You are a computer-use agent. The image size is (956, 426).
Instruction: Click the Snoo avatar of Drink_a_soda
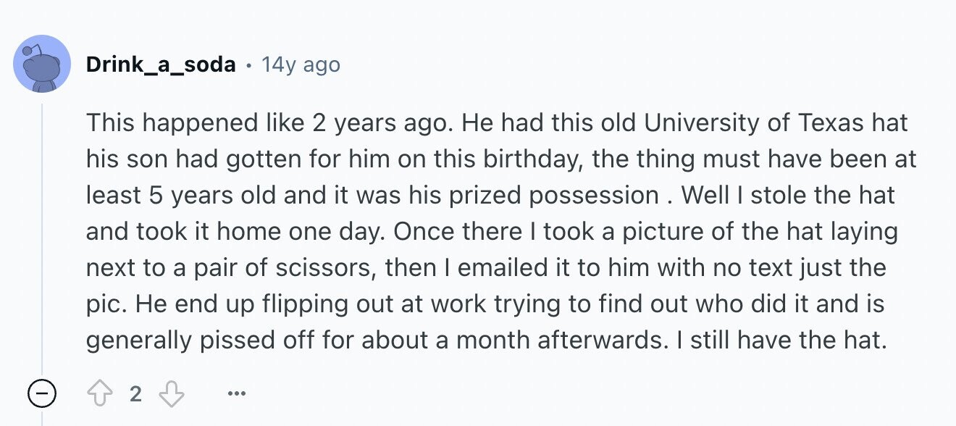(42, 64)
